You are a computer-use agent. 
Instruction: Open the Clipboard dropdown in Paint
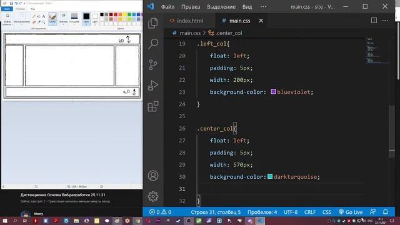(x=7, y=19)
